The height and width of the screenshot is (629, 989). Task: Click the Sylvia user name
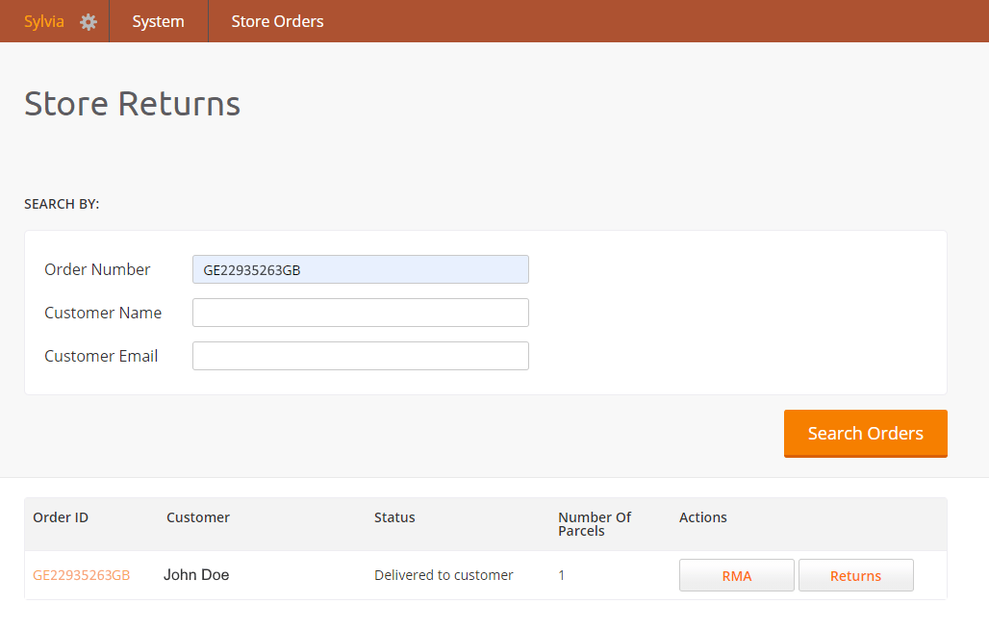(44, 21)
